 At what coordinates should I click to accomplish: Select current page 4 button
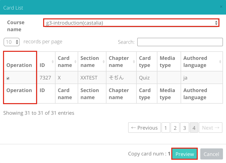pos(194,128)
